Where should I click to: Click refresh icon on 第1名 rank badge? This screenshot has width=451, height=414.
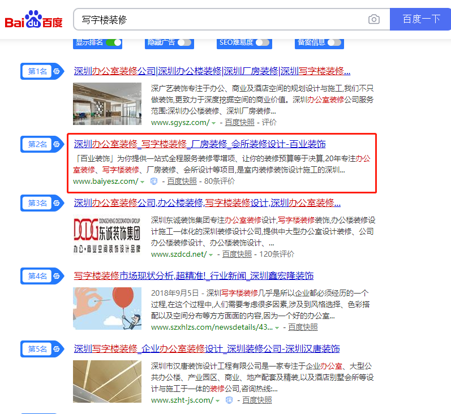pyautogui.click(x=57, y=71)
